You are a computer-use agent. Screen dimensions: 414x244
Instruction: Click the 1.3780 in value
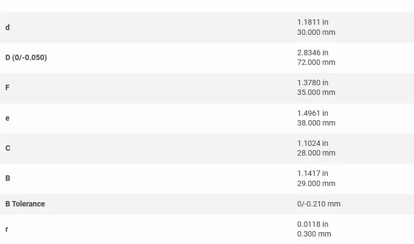click(313, 83)
